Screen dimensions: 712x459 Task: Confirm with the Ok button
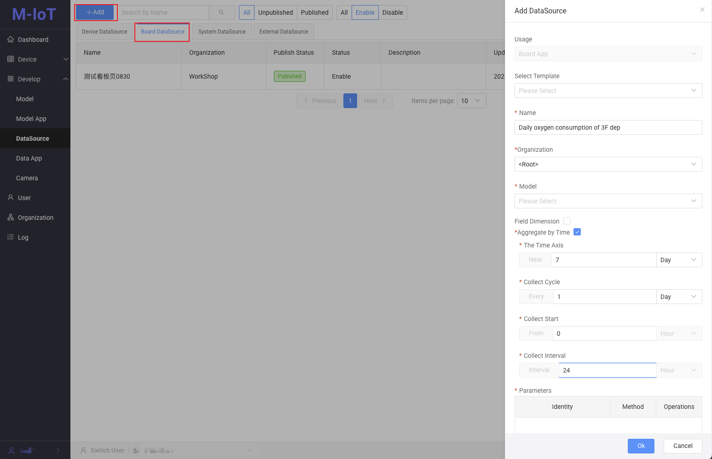pos(641,446)
